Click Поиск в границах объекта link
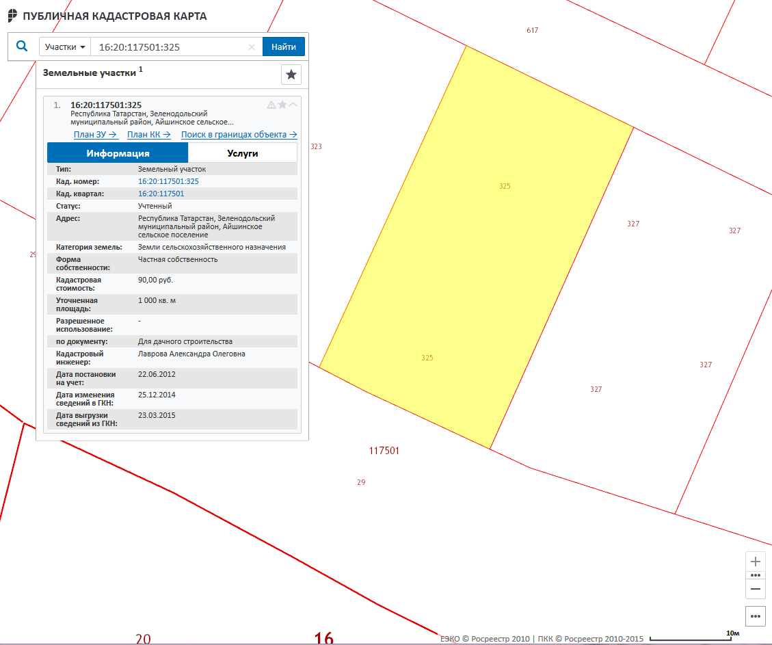The image size is (772, 645). tap(239, 135)
